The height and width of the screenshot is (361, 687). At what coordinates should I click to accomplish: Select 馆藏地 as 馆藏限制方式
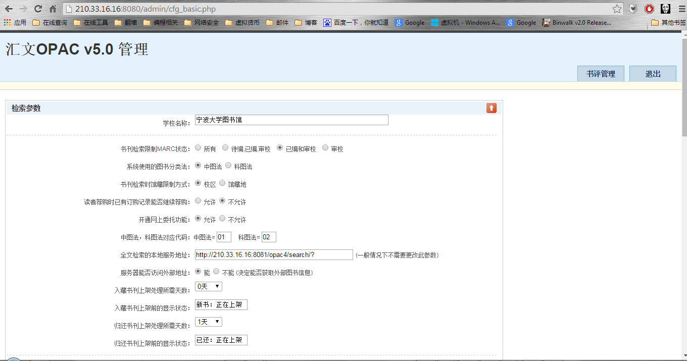pos(222,183)
